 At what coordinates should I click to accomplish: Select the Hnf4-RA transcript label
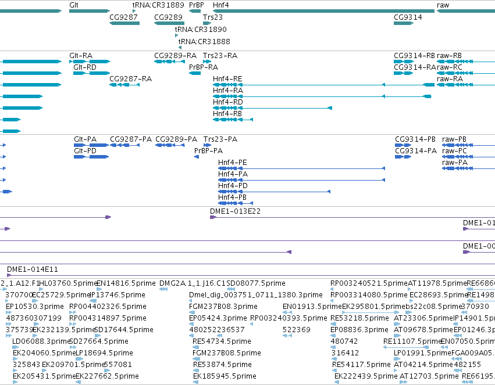[x=228, y=91]
